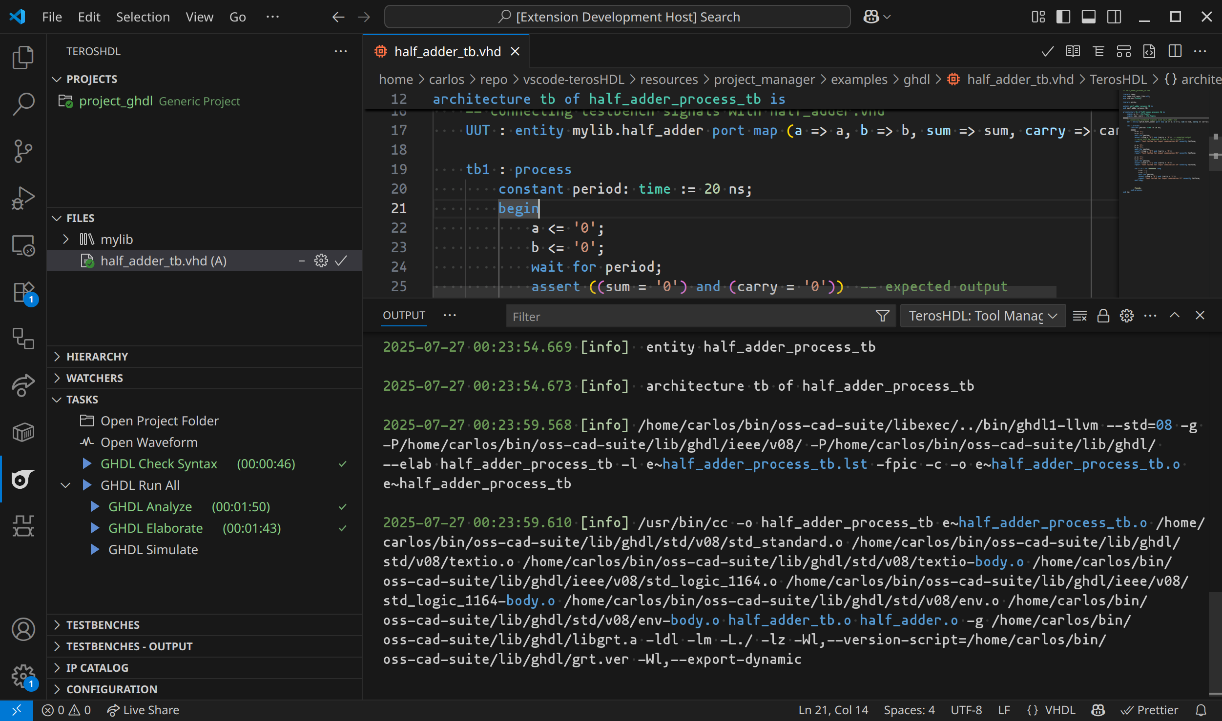Open settings gear for half_adder_tb.vhd file
1222x721 pixels.
coord(321,261)
